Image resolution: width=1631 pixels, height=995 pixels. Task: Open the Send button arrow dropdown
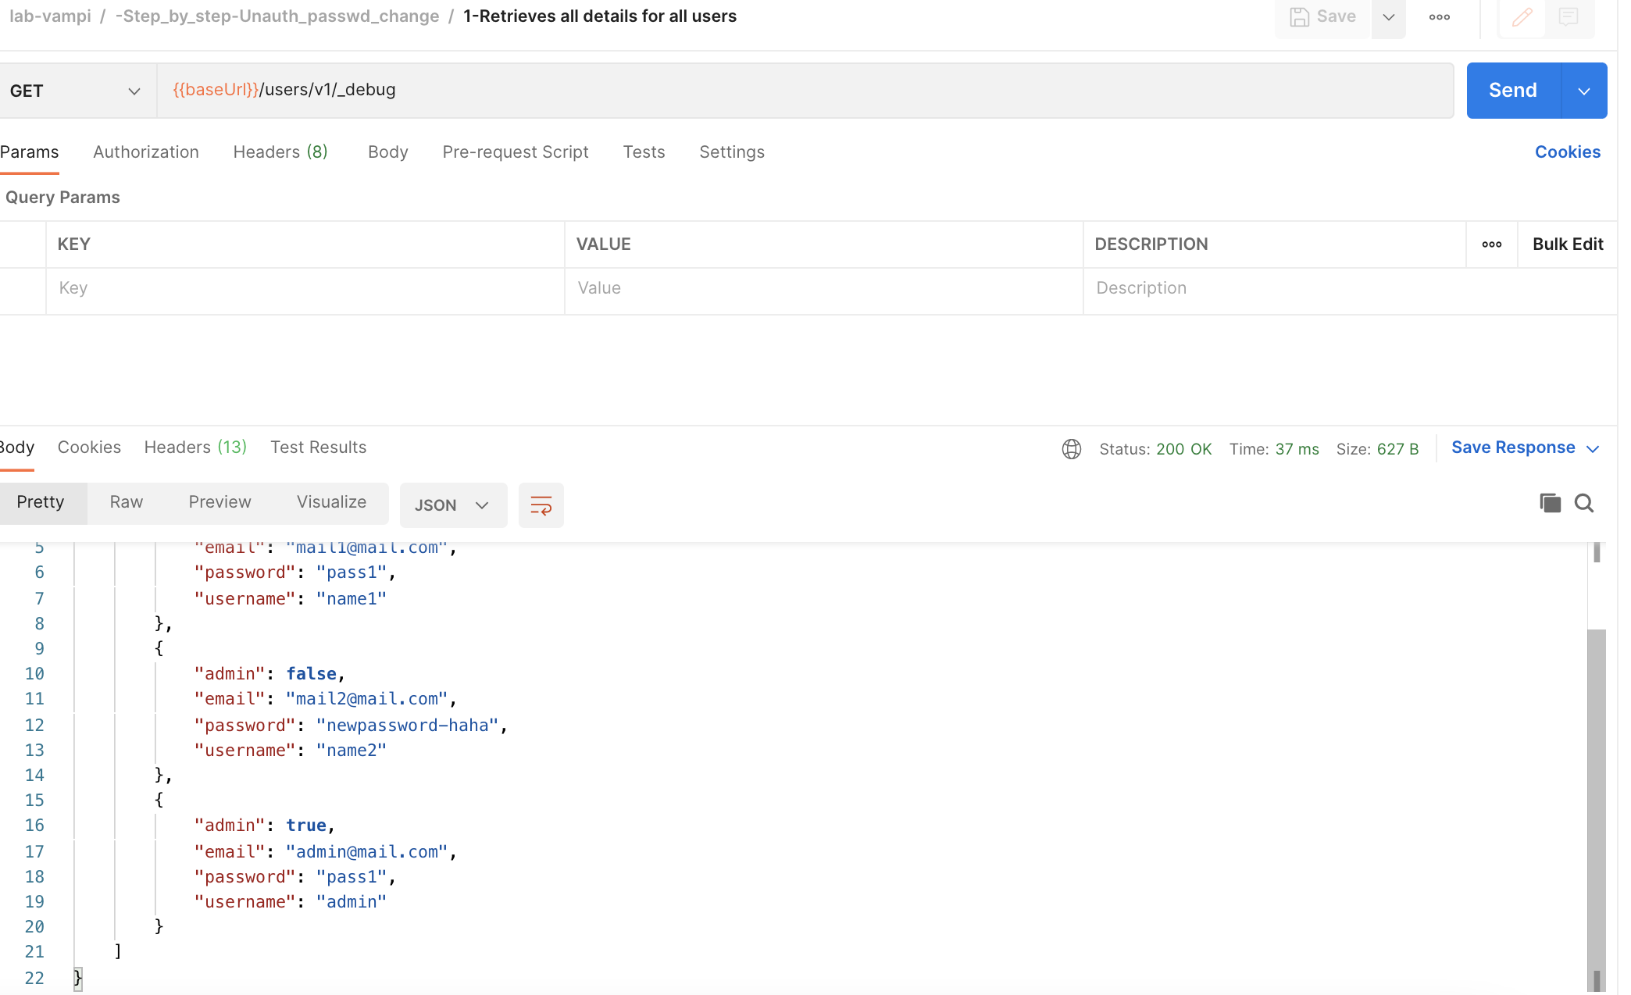pyautogui.click(x=1583, y=91)
